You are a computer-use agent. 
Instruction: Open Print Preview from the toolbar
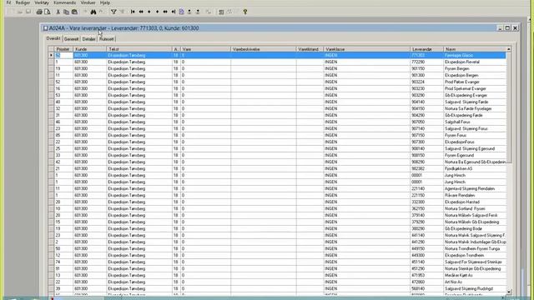pos(48,12)
